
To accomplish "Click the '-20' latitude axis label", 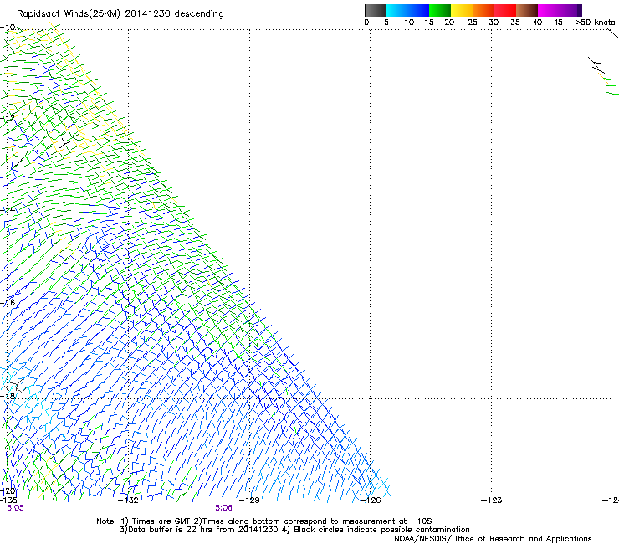I will (8, 490).
